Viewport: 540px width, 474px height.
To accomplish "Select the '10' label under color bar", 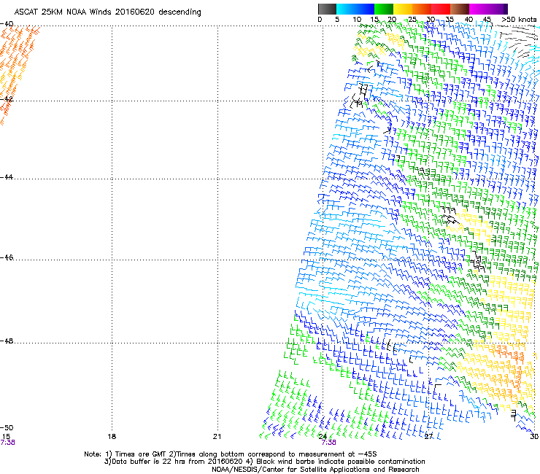I will [357, 20].
